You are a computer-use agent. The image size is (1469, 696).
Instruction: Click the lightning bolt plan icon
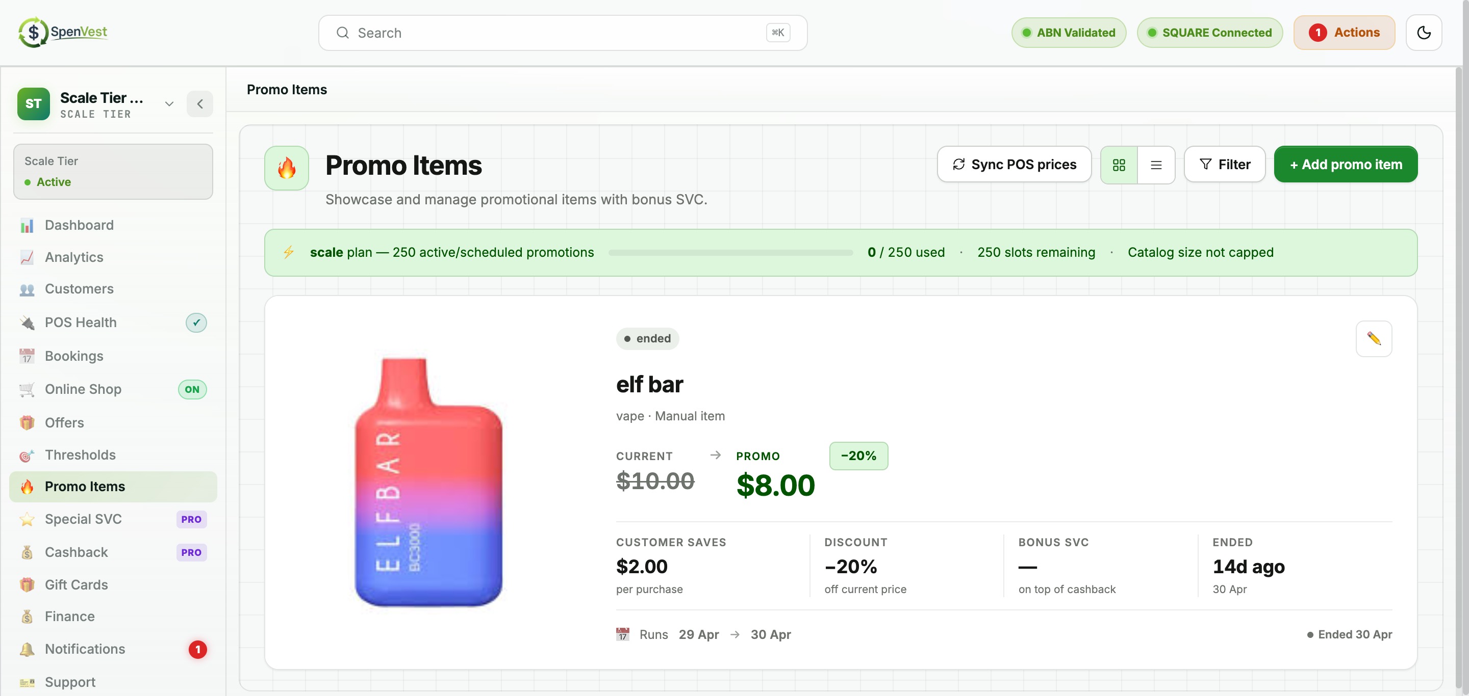coord(289,252)
